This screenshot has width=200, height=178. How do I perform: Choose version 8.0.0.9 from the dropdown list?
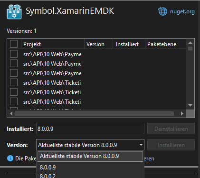pyautogui.click(x=90, y=168)
